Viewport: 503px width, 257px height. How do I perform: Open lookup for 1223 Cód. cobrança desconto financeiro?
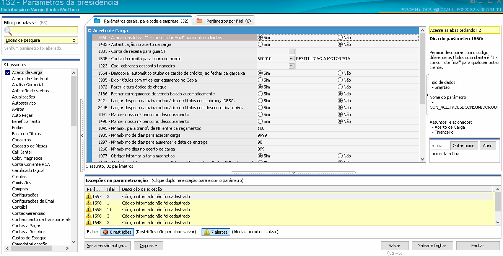[x=291, y=66]
